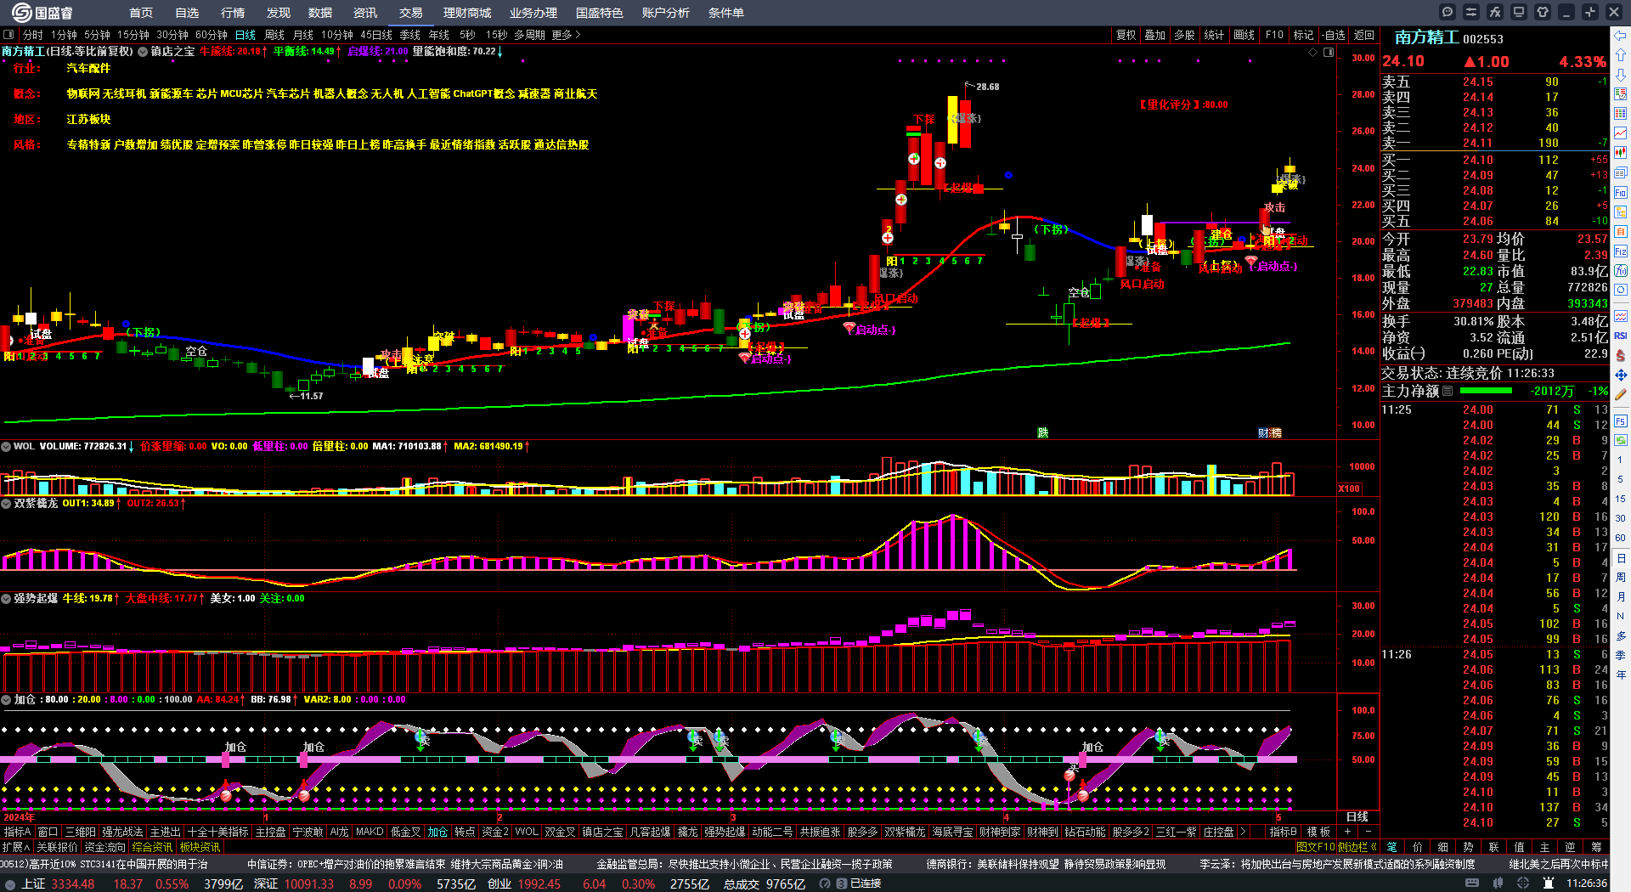1631x892 pixels.
Task: Select the MAKD indicator tab
Action: click(x=370, y=832)
